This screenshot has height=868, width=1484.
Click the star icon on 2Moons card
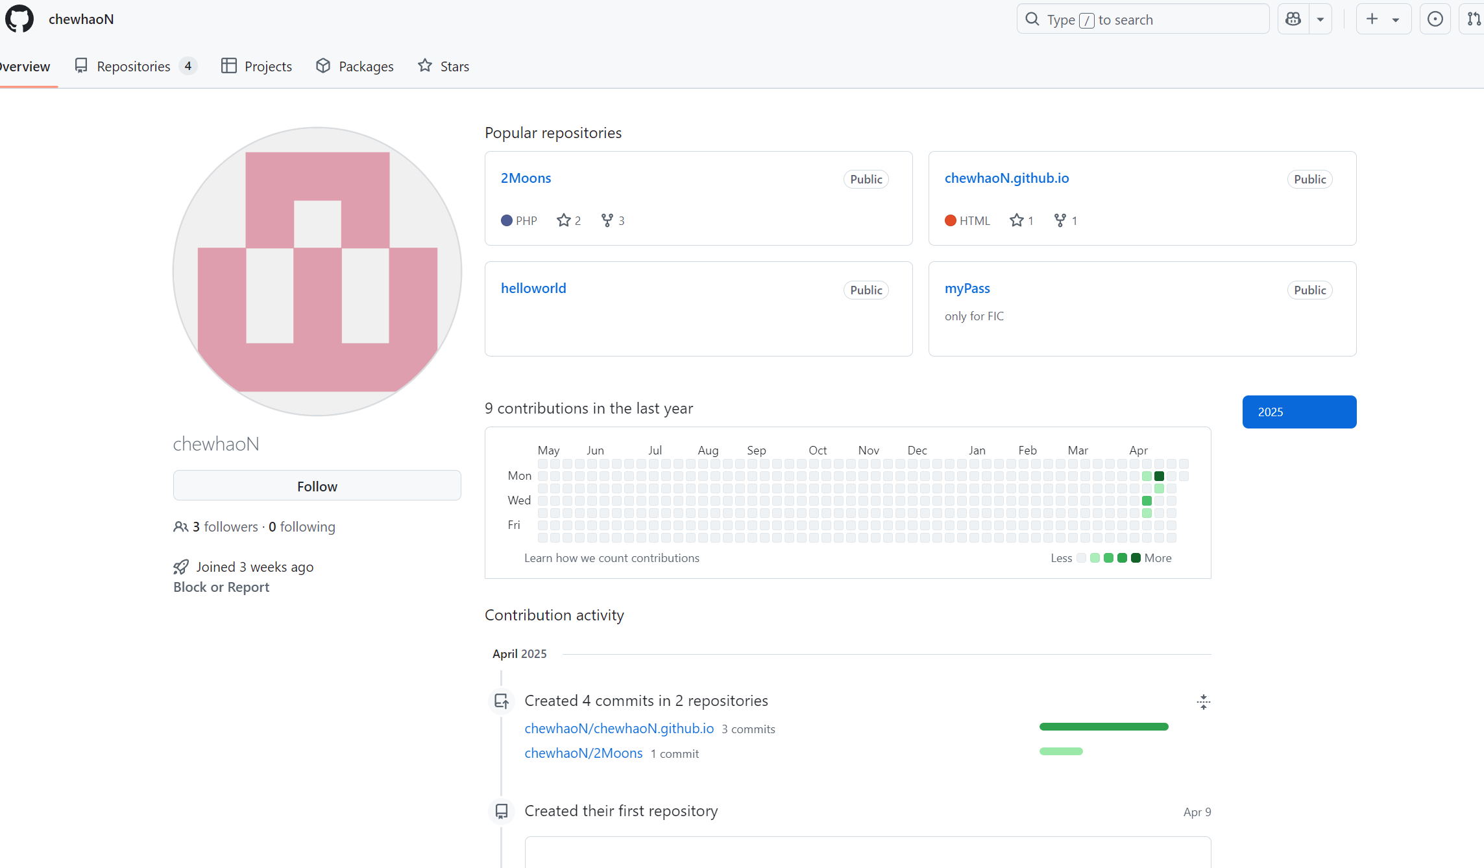(563, 220)
